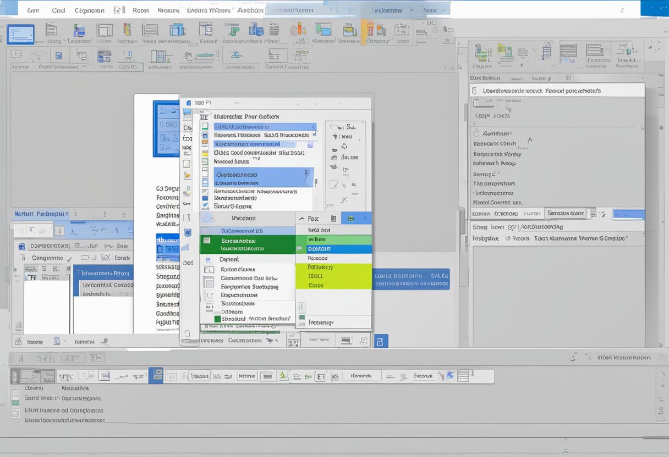
Task: Click the play icon in the ribbon's second row
Action: (x=17, y=54)
